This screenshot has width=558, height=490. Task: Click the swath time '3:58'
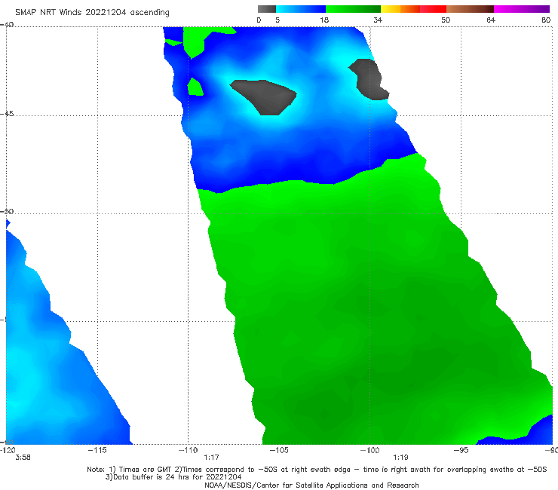click(x=23, y=458)
